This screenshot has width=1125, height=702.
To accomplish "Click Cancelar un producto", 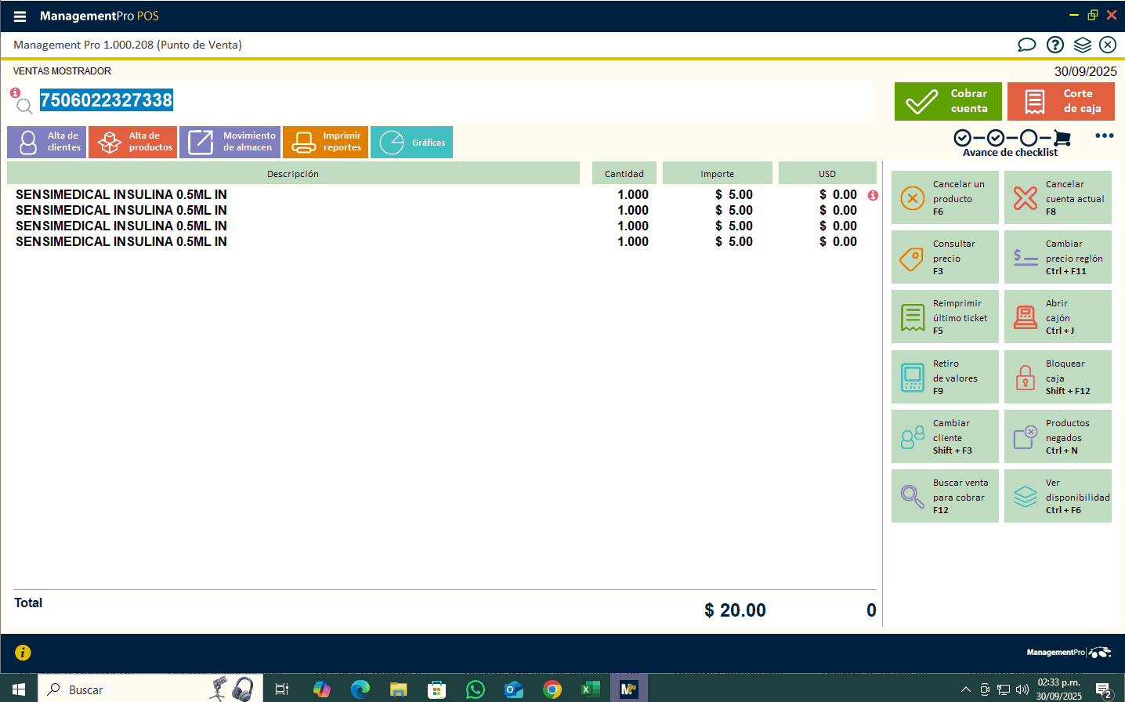I will pyautogui.click(x=945, y=197).
